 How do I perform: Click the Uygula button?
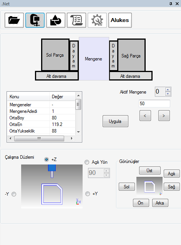pyautogui.click(x=115, y=121)
